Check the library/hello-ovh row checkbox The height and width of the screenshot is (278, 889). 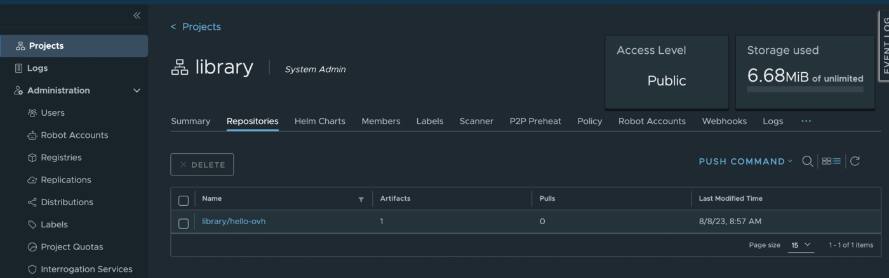[184, 223]
